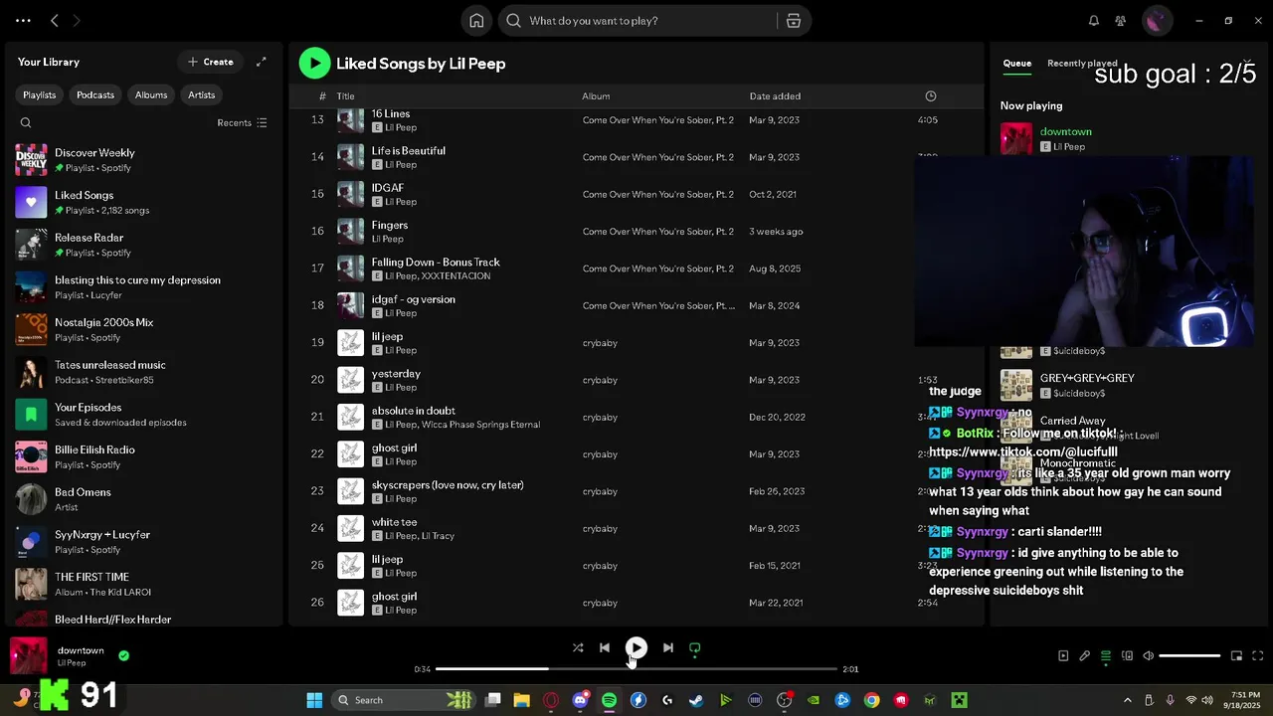This screenshot has height=716, width=1273.
Task: Switch to the Recently played tab
Action: (x=1082, y=63)
